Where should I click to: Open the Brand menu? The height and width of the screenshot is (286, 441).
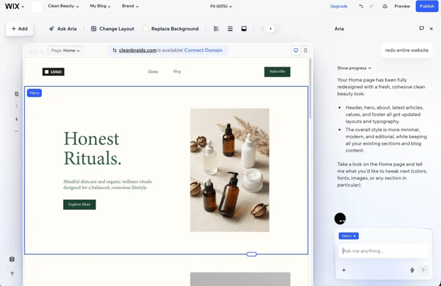130,6
